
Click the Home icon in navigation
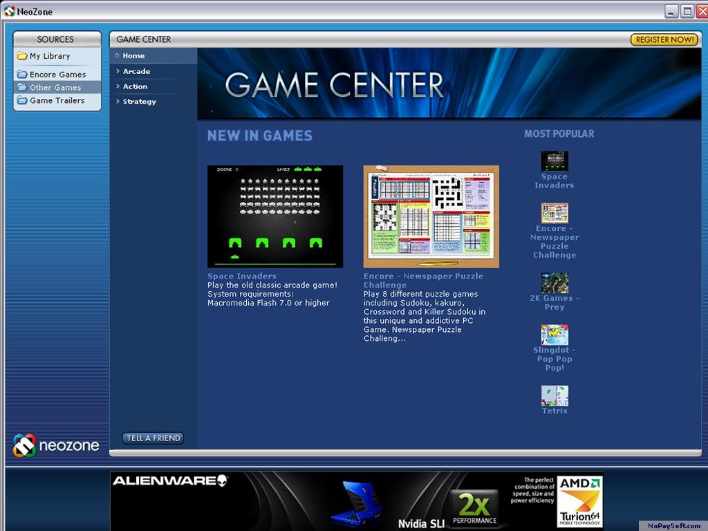(117, 55)
